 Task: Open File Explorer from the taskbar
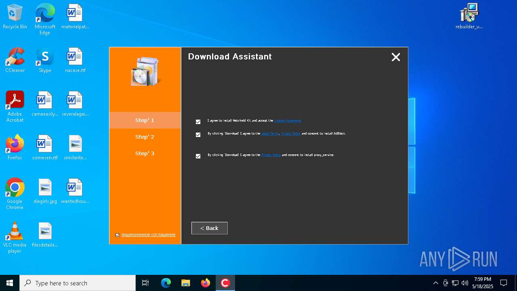pos(186,283)
